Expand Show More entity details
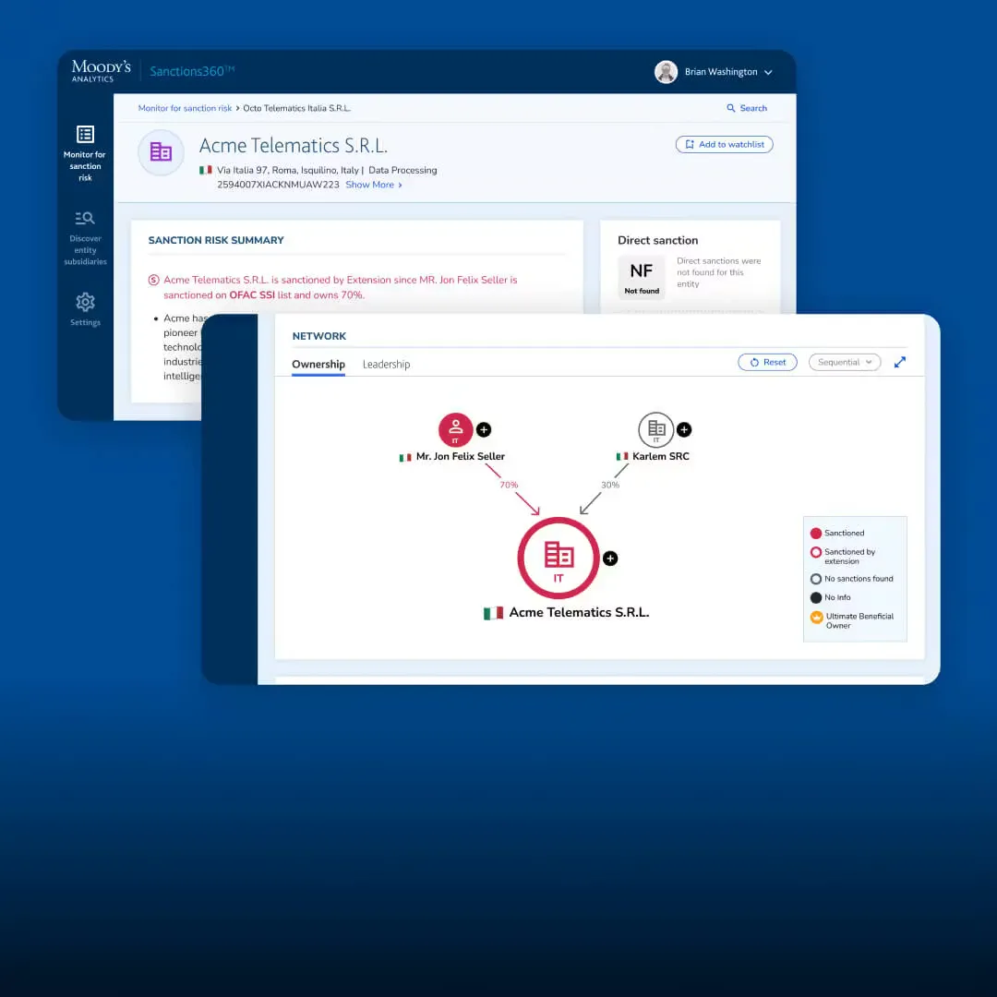The image size is (997, 997). [374, 185]
